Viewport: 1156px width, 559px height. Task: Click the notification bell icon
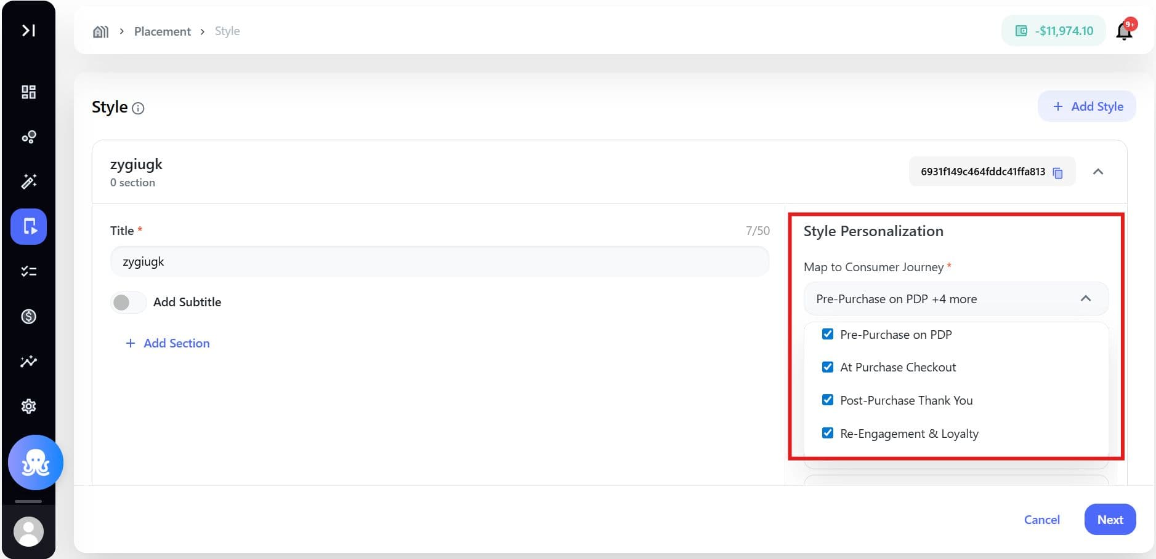(1124, 31)
